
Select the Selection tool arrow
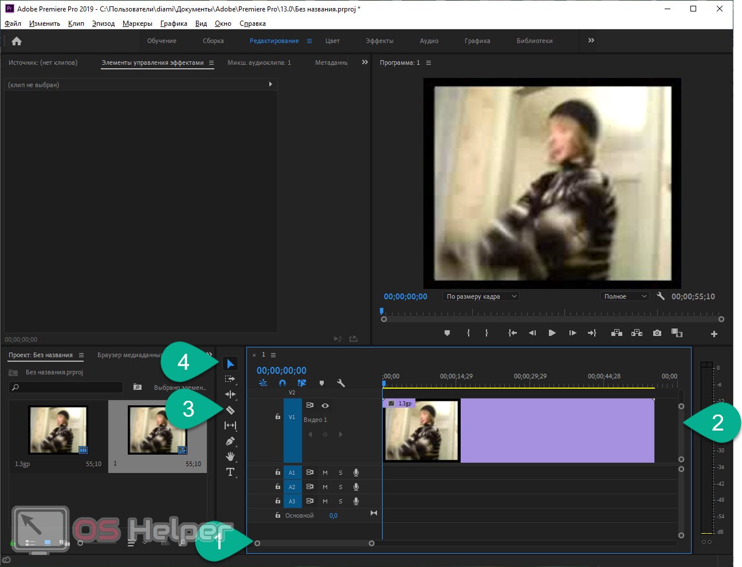click(x=230, y=363)
